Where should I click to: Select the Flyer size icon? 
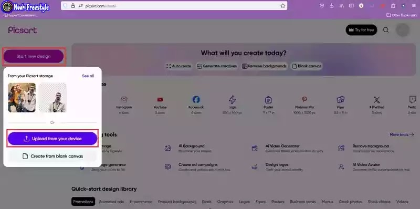(340, 100)
